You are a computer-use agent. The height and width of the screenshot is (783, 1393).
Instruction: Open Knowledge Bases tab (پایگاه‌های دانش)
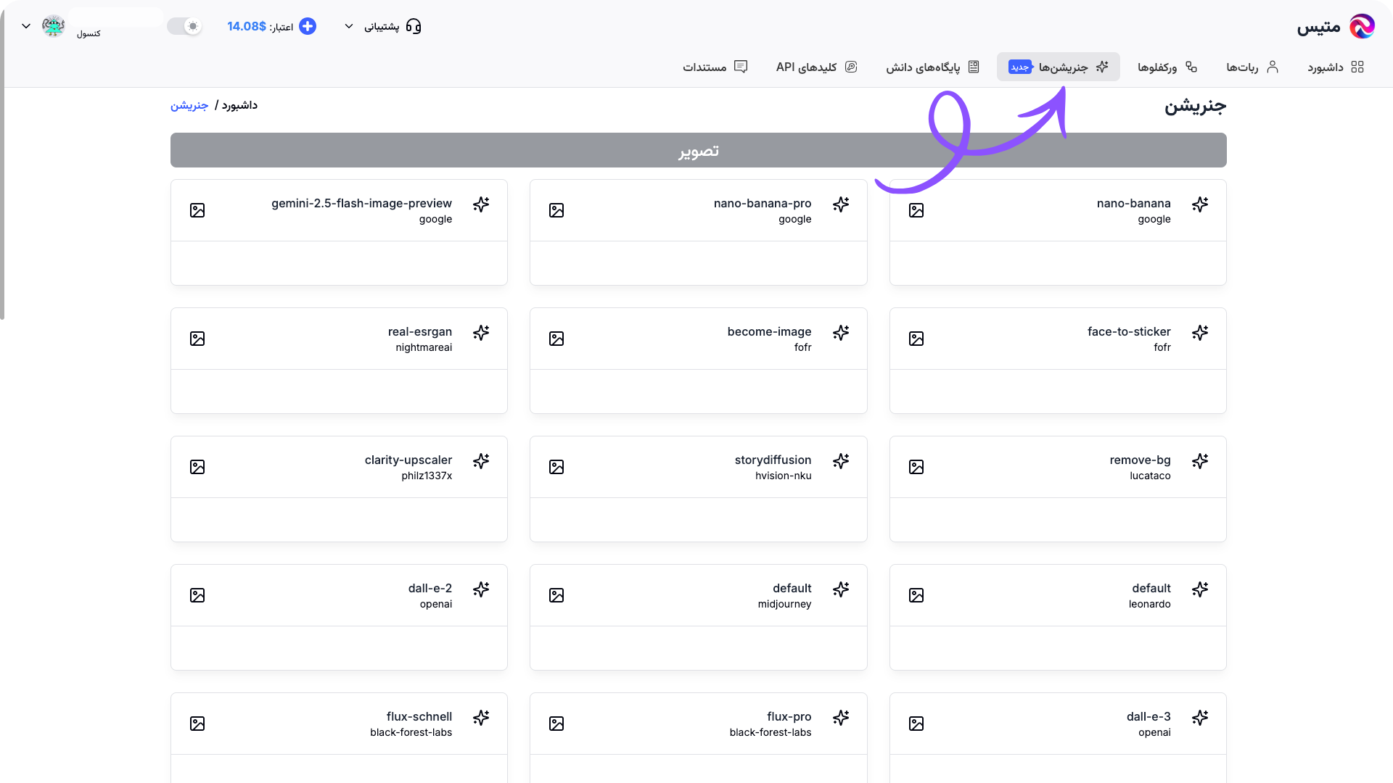(933, 67)
